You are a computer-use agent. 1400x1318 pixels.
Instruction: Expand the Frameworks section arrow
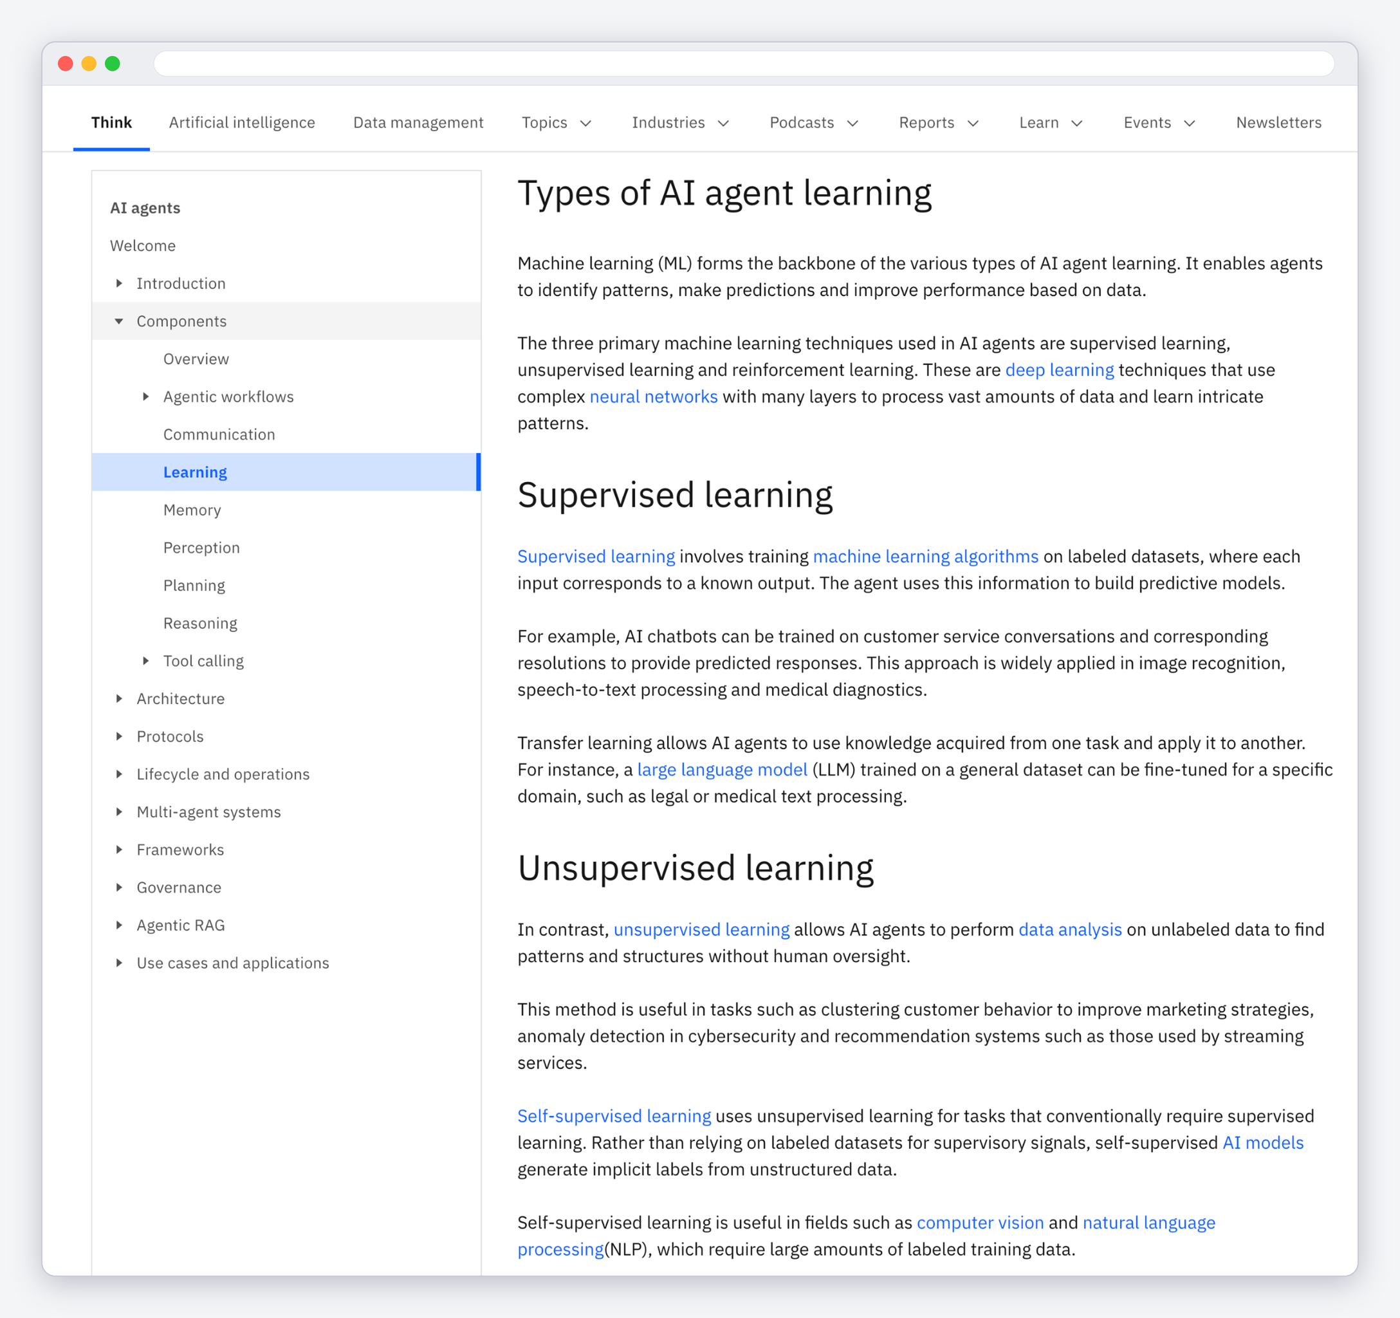tap(119, 849)
